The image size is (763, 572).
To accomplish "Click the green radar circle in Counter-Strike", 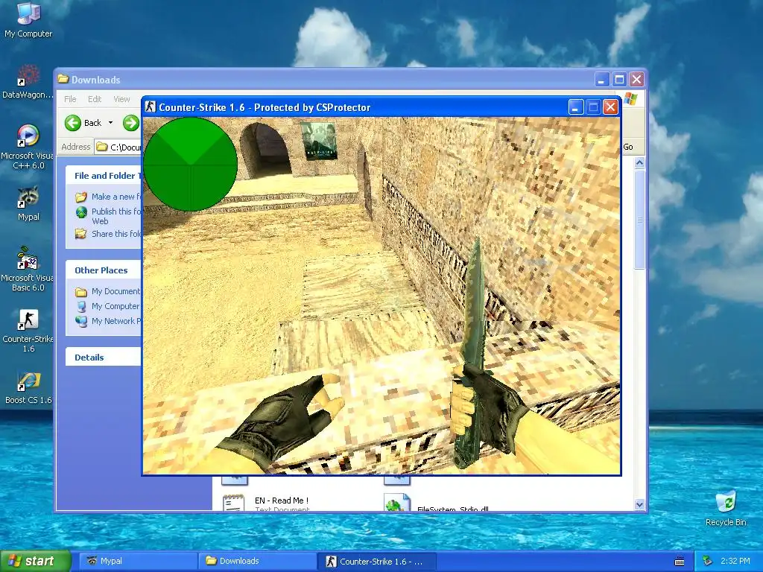I will point(190,165).
